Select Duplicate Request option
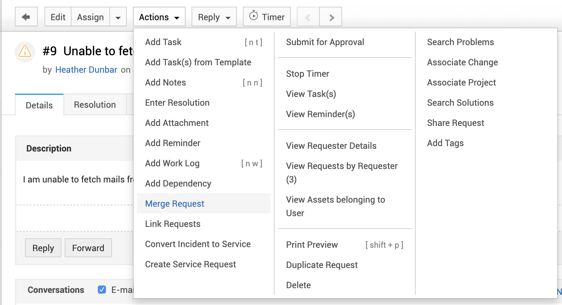The width and height of the screenshot is (562, 305). click(x=321, y=265)
